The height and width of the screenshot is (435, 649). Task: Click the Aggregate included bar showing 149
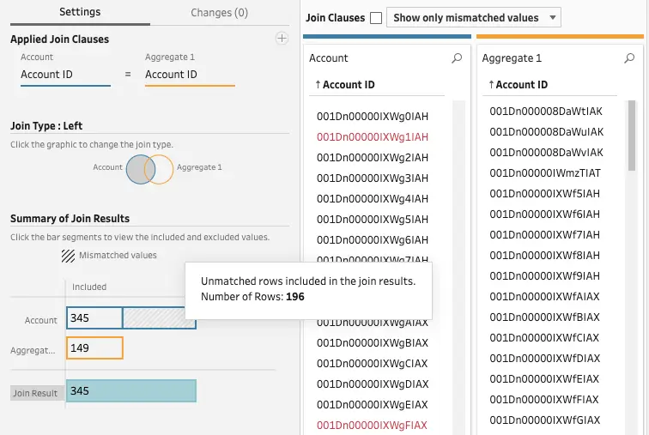coord(94,347)
